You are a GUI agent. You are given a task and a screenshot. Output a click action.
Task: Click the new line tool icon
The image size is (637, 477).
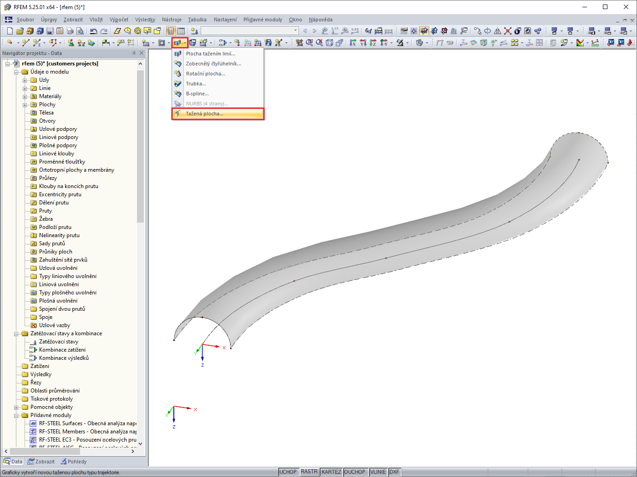[25, 43]
